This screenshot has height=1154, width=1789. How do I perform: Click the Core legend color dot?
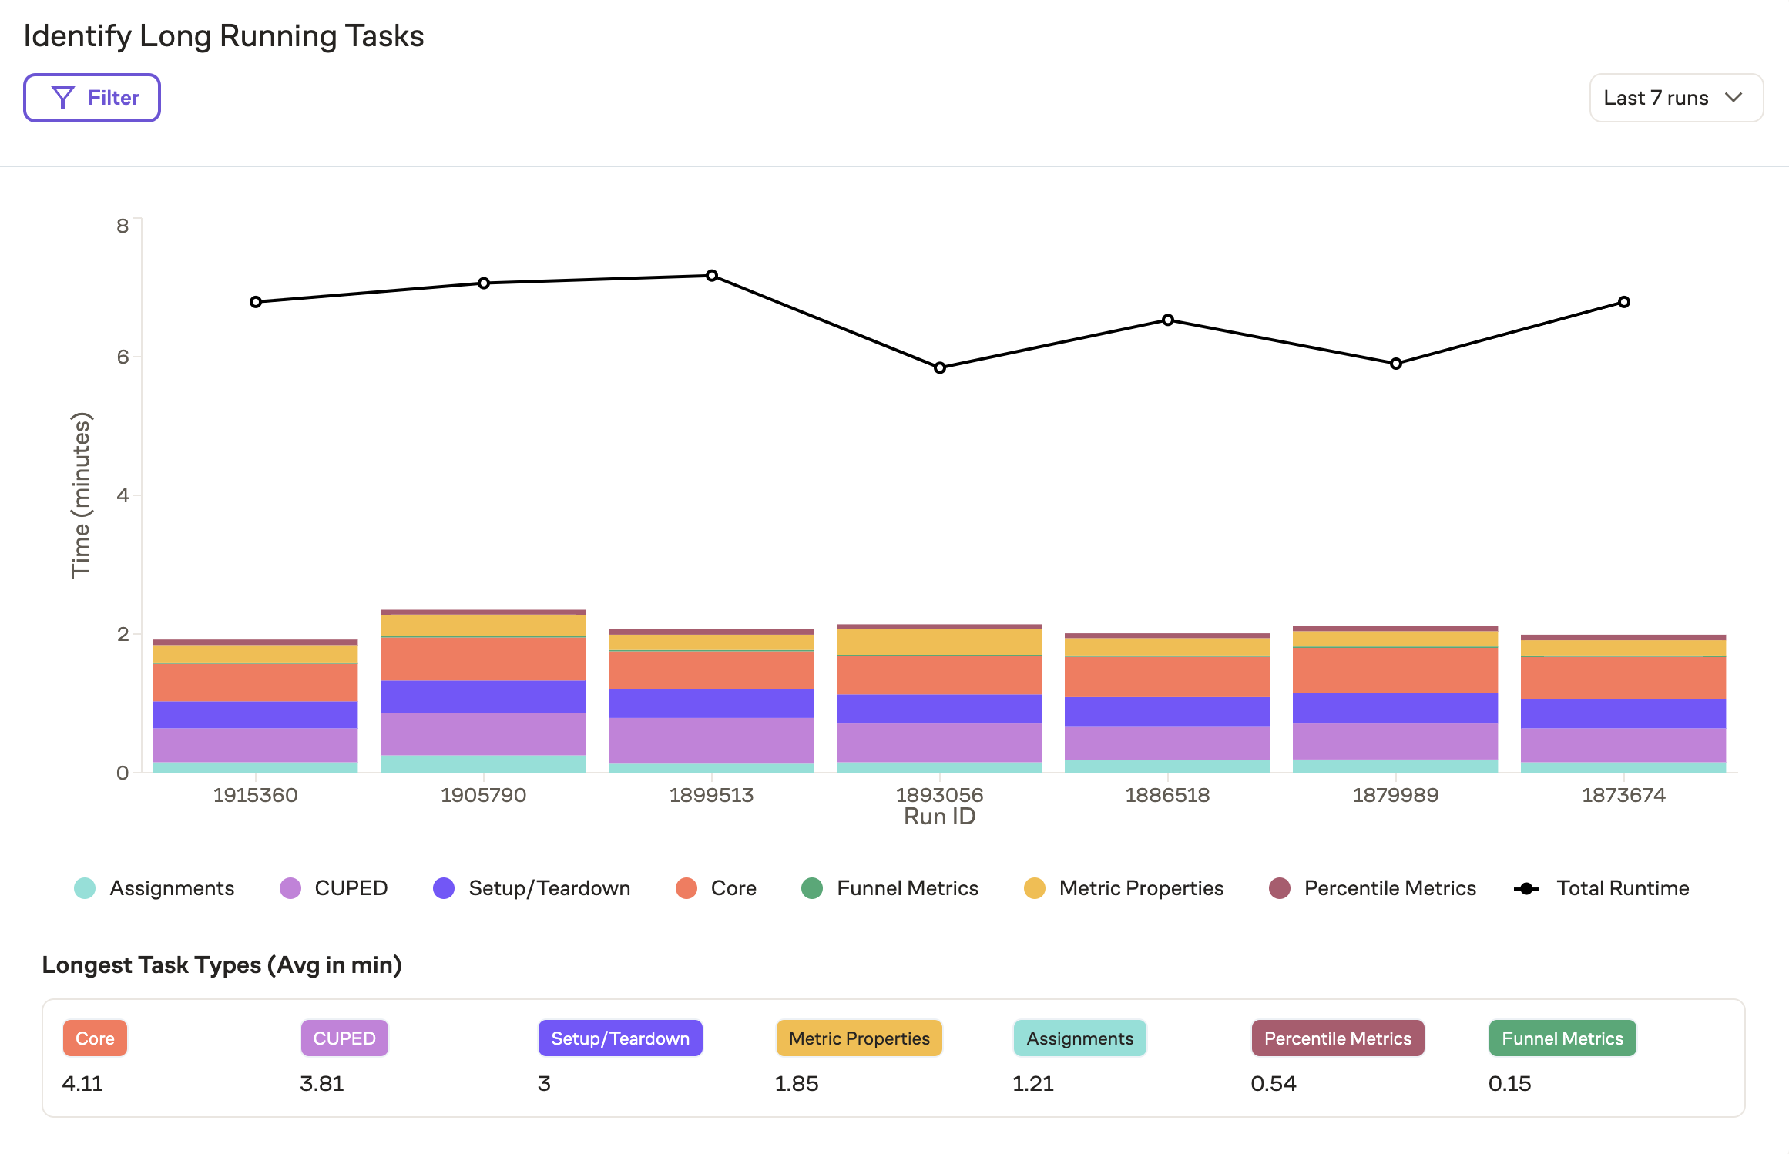[686, 887]
